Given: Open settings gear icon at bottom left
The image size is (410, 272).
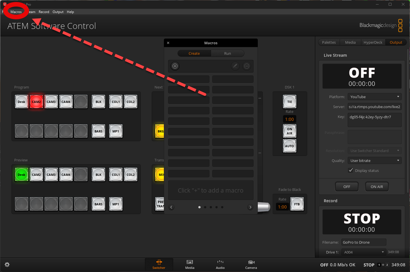Looking at the screenshot, I should pyautogui.click(x=7, y=265).
